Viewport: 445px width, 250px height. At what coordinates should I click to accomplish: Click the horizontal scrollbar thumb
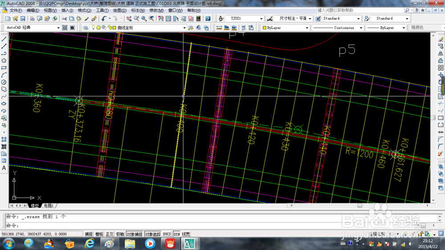[x=360, y=206]
